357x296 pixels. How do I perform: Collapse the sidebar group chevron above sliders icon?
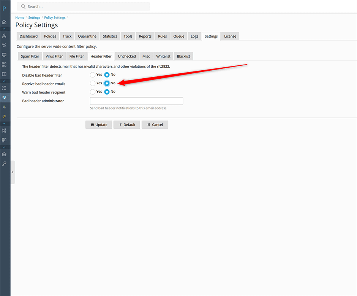click(4, 124)
